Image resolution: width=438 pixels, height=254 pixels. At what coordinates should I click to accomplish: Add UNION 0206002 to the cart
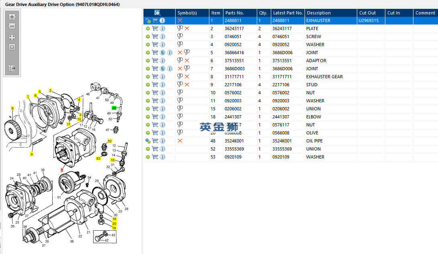[x=155, y=109]
